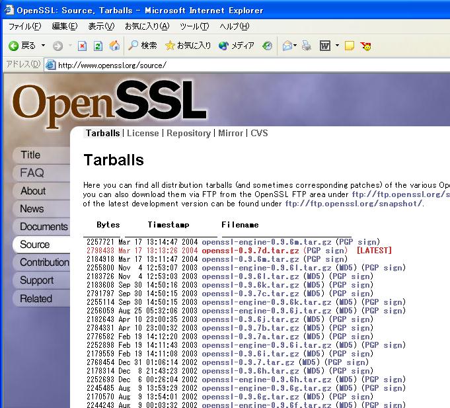Expand the dropdown arrow beside the Word edit icon
This screenshot has width=450, height=408.
[337, 46]
